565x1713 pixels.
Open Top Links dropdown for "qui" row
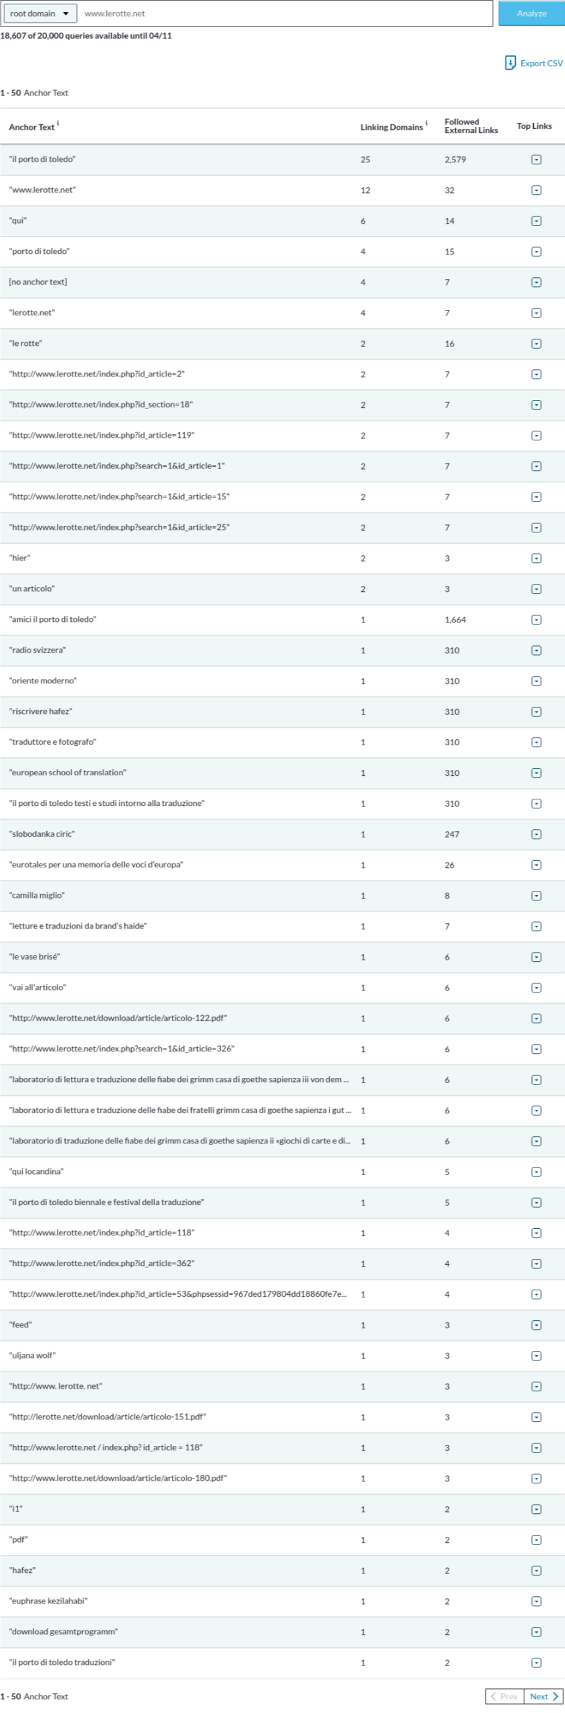[536, 221]
